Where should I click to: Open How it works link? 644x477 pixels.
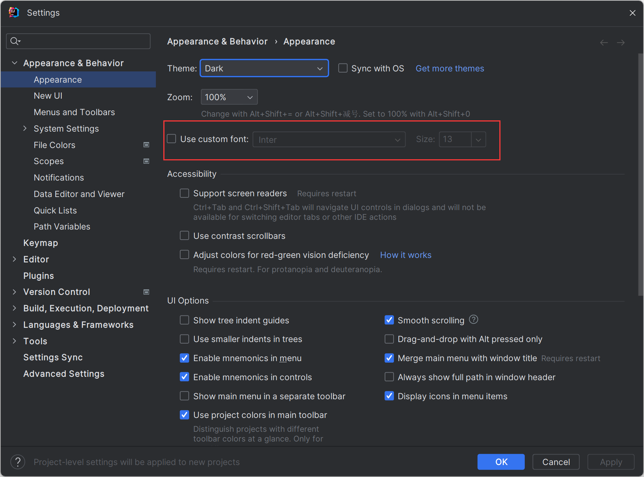point(406,255)
